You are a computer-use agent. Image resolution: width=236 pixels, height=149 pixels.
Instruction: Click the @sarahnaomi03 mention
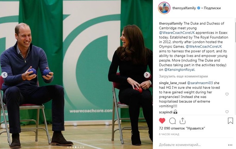point(200,83)
